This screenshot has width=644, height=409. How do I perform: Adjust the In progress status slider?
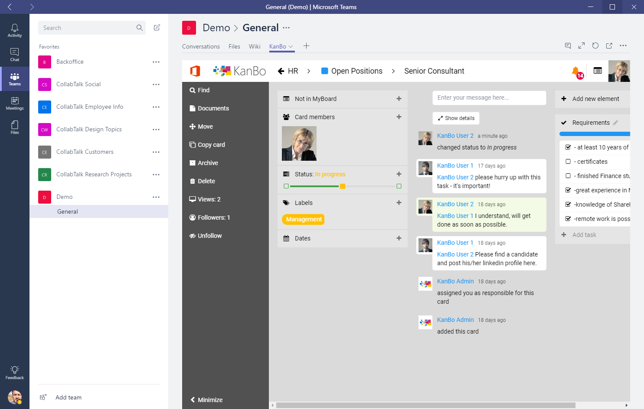click(x=342, y=186)
